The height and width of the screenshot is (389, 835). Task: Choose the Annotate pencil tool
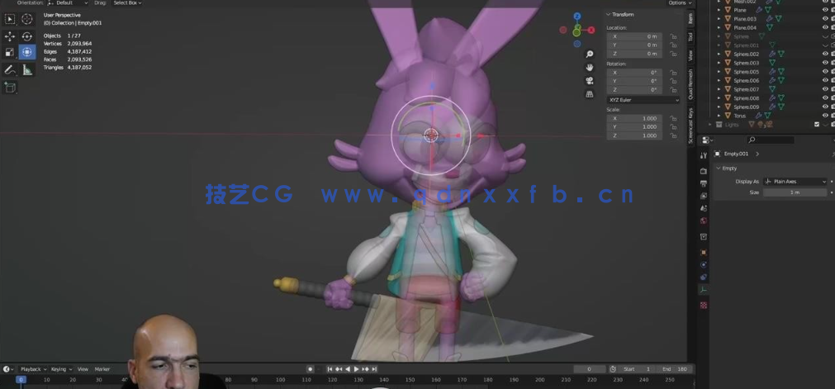tap(10, 70)
